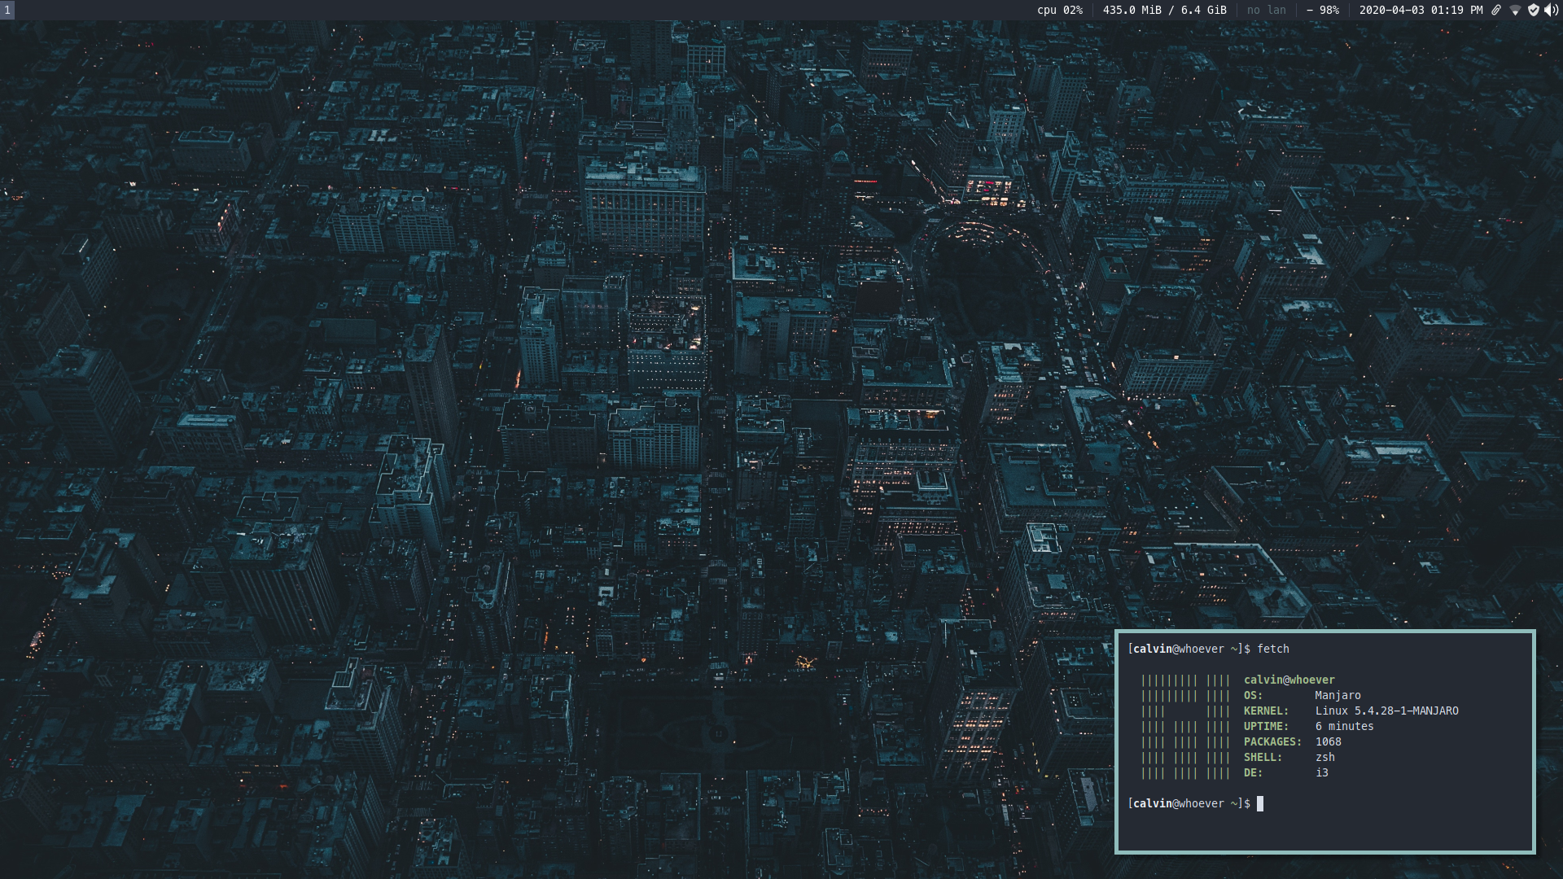Viewport: 1563px width, 879px height.
Task: Click the cpu 02% status block
Action: tap(1060, 10)
